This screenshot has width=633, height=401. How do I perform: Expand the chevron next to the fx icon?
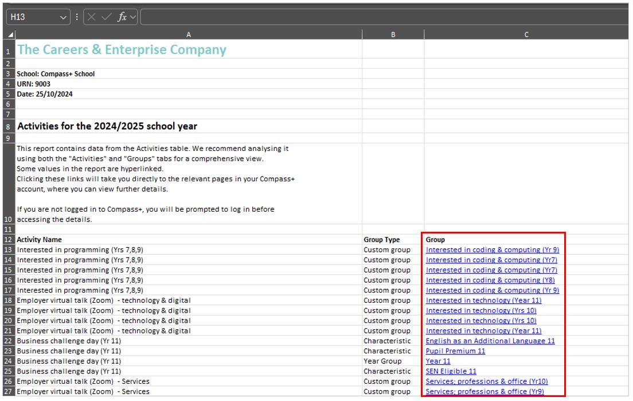[133, 17]
